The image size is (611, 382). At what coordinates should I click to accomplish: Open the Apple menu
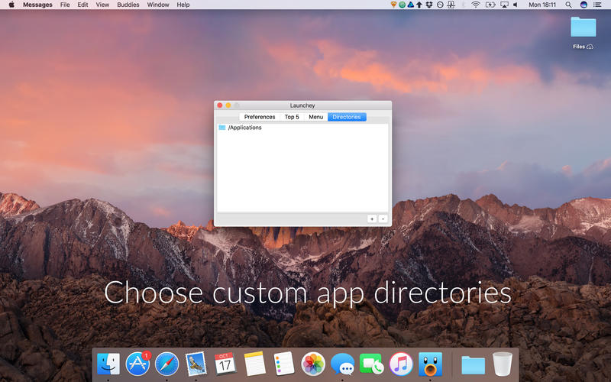coord(11,5)
